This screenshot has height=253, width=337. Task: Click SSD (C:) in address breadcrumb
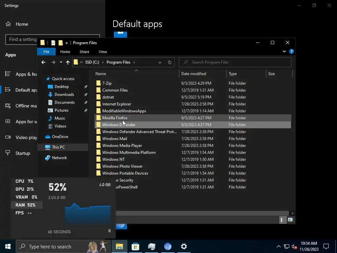coord(92,62)
